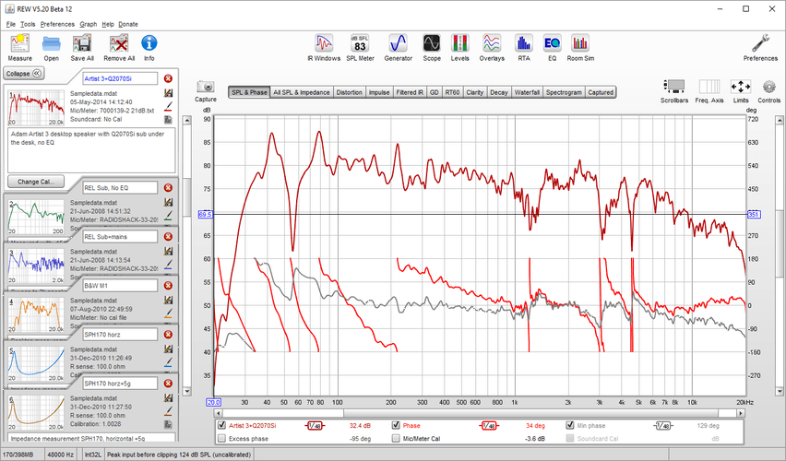
Task: Click the Change Cal... button
Action: [x=34, y=181]
